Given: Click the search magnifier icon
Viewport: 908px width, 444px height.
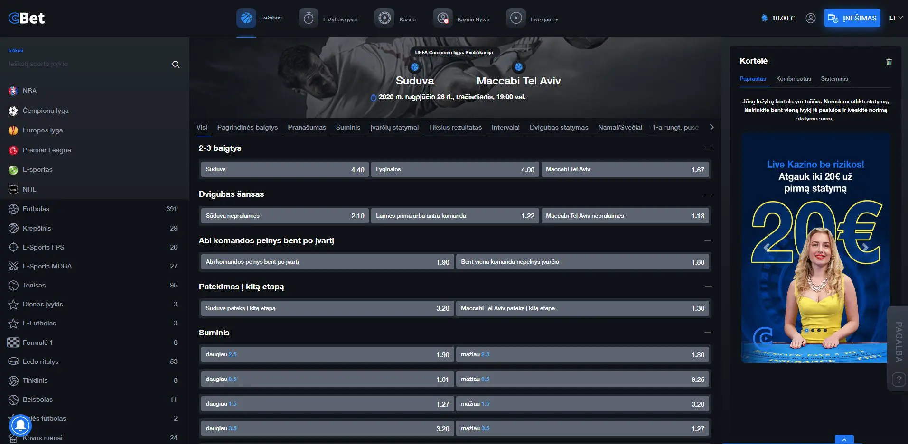Looking at the screenshot, I should (x=176, y=65).
